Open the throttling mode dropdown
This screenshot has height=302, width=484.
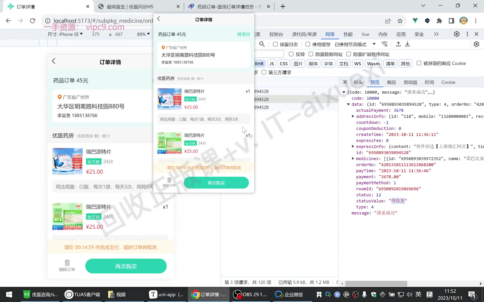click(x=355, y=44)
